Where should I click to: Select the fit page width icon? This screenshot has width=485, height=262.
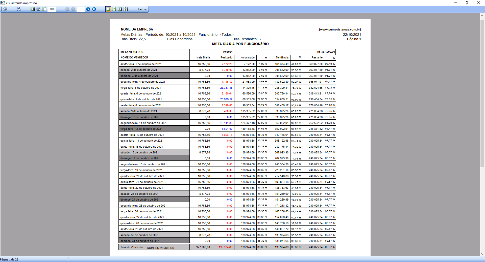tap(38, 9)
